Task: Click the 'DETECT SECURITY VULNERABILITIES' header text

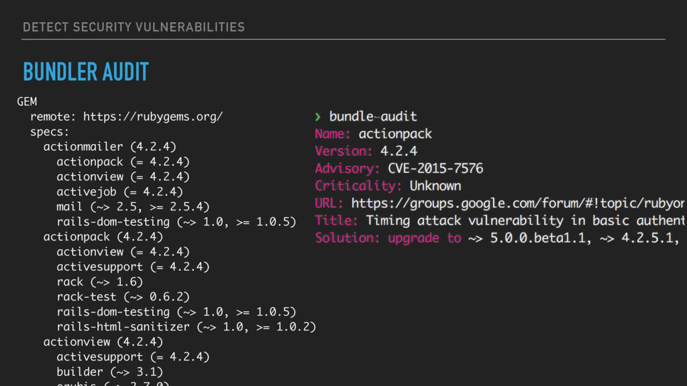Action: [x=134, y=27]
